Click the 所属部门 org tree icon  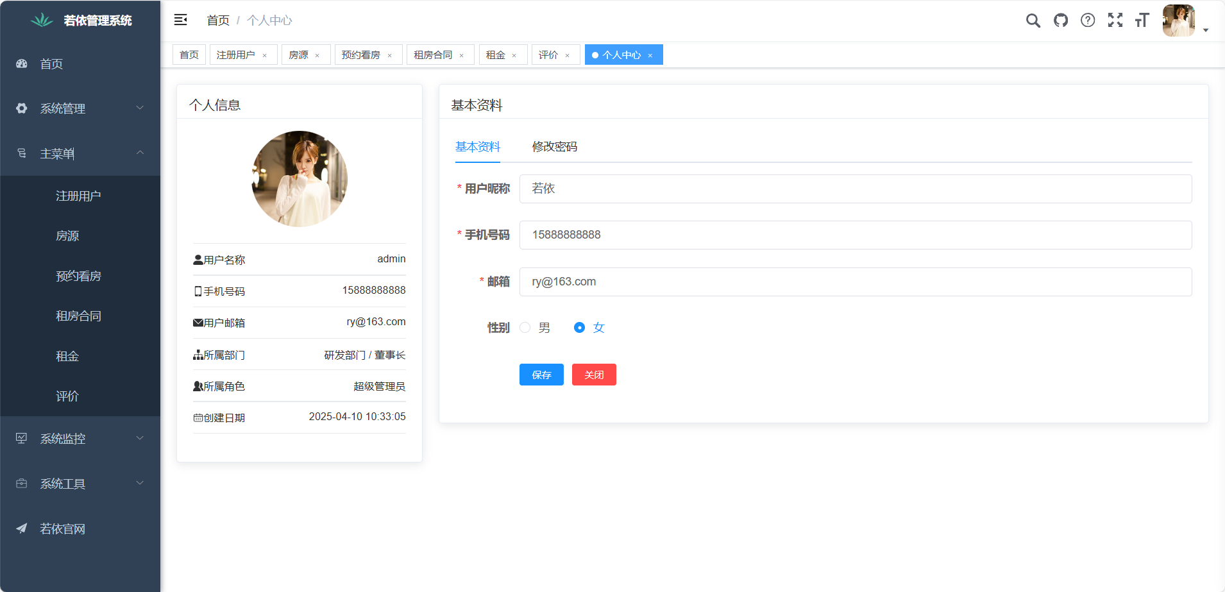click(x=198, y=355)
